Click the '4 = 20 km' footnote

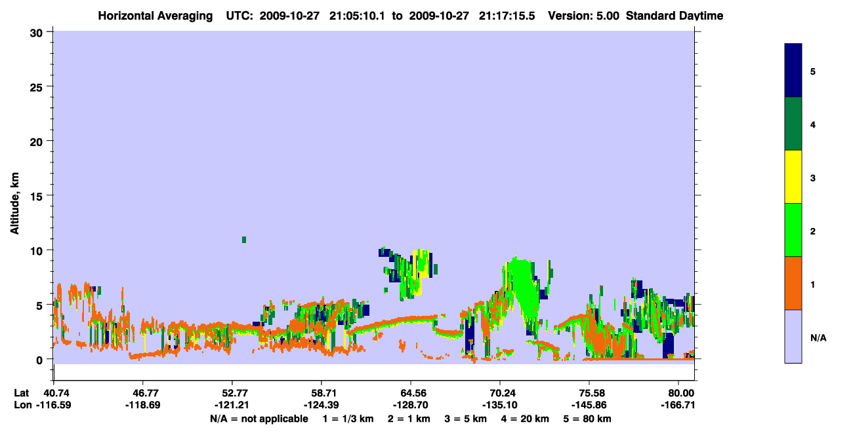[x=526, y=419]
